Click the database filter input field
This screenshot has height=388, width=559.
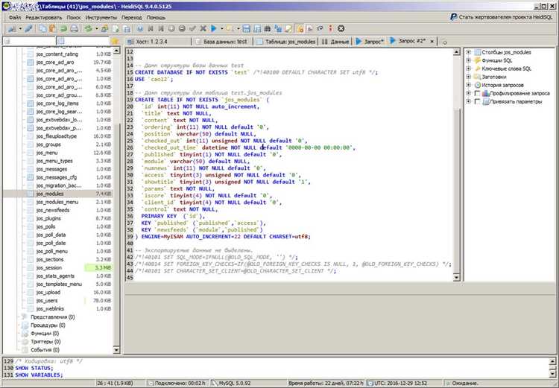tap(29, 41)
